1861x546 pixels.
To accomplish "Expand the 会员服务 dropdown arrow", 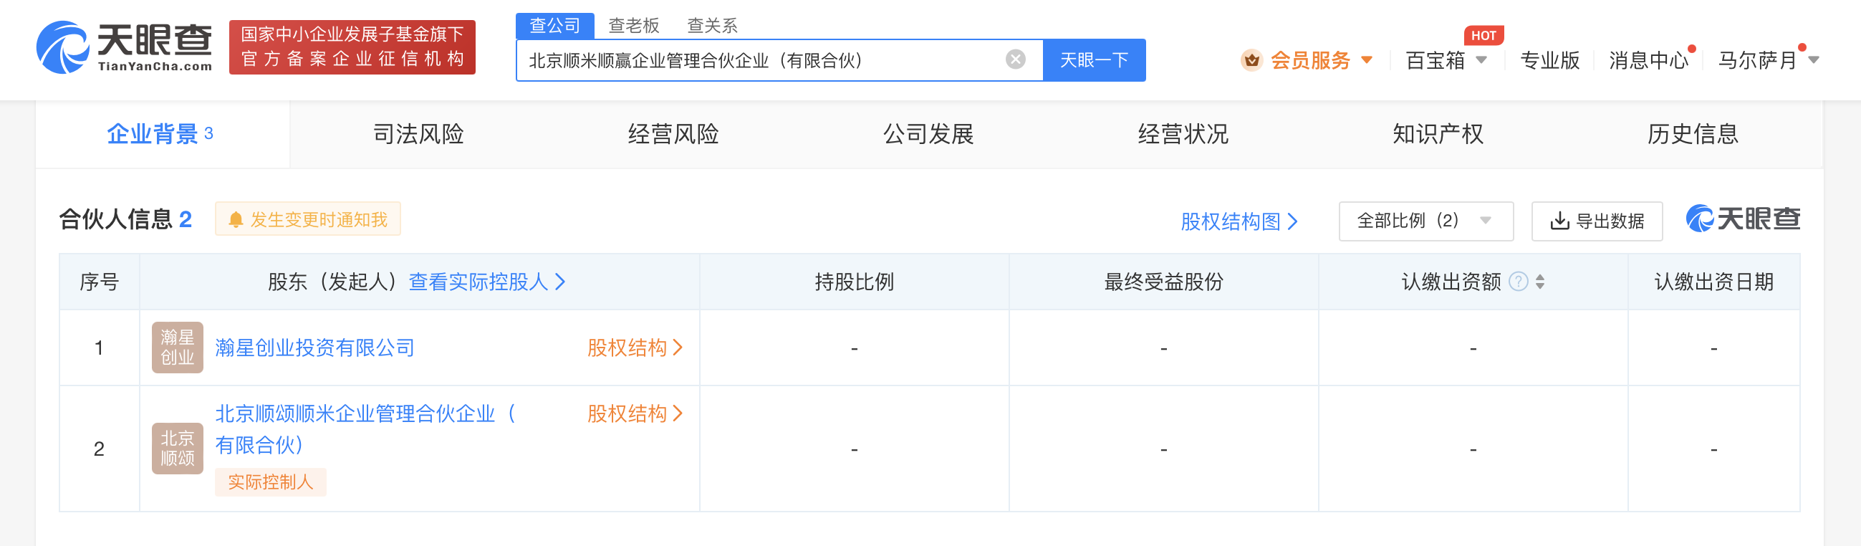I will point(1366,60).
